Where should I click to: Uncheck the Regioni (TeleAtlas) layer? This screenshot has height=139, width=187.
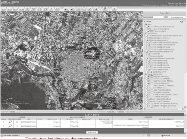(x=149, y=77)
